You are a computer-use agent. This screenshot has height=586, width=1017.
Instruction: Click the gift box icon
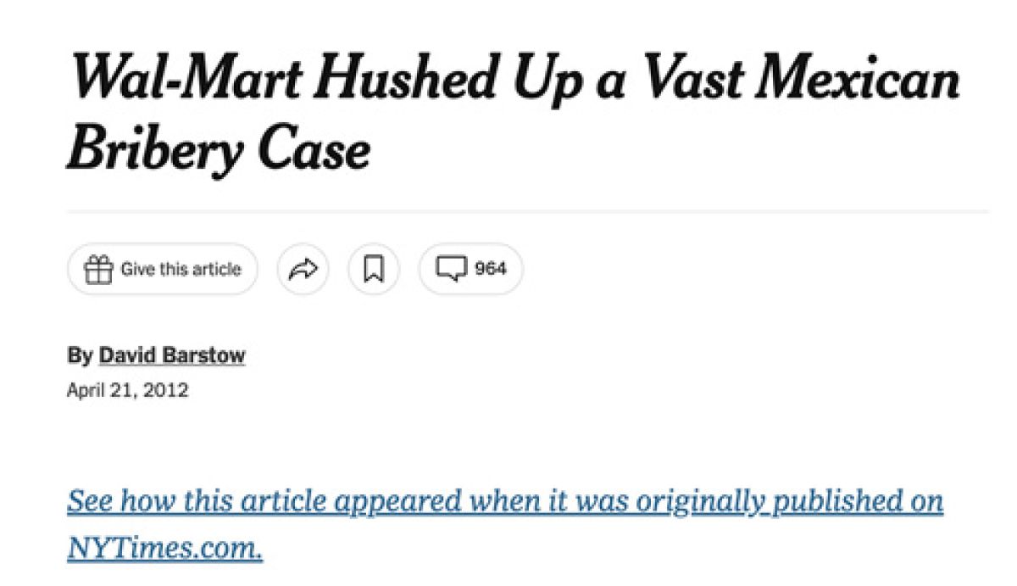pyautogui.click(x=98, y=270)
